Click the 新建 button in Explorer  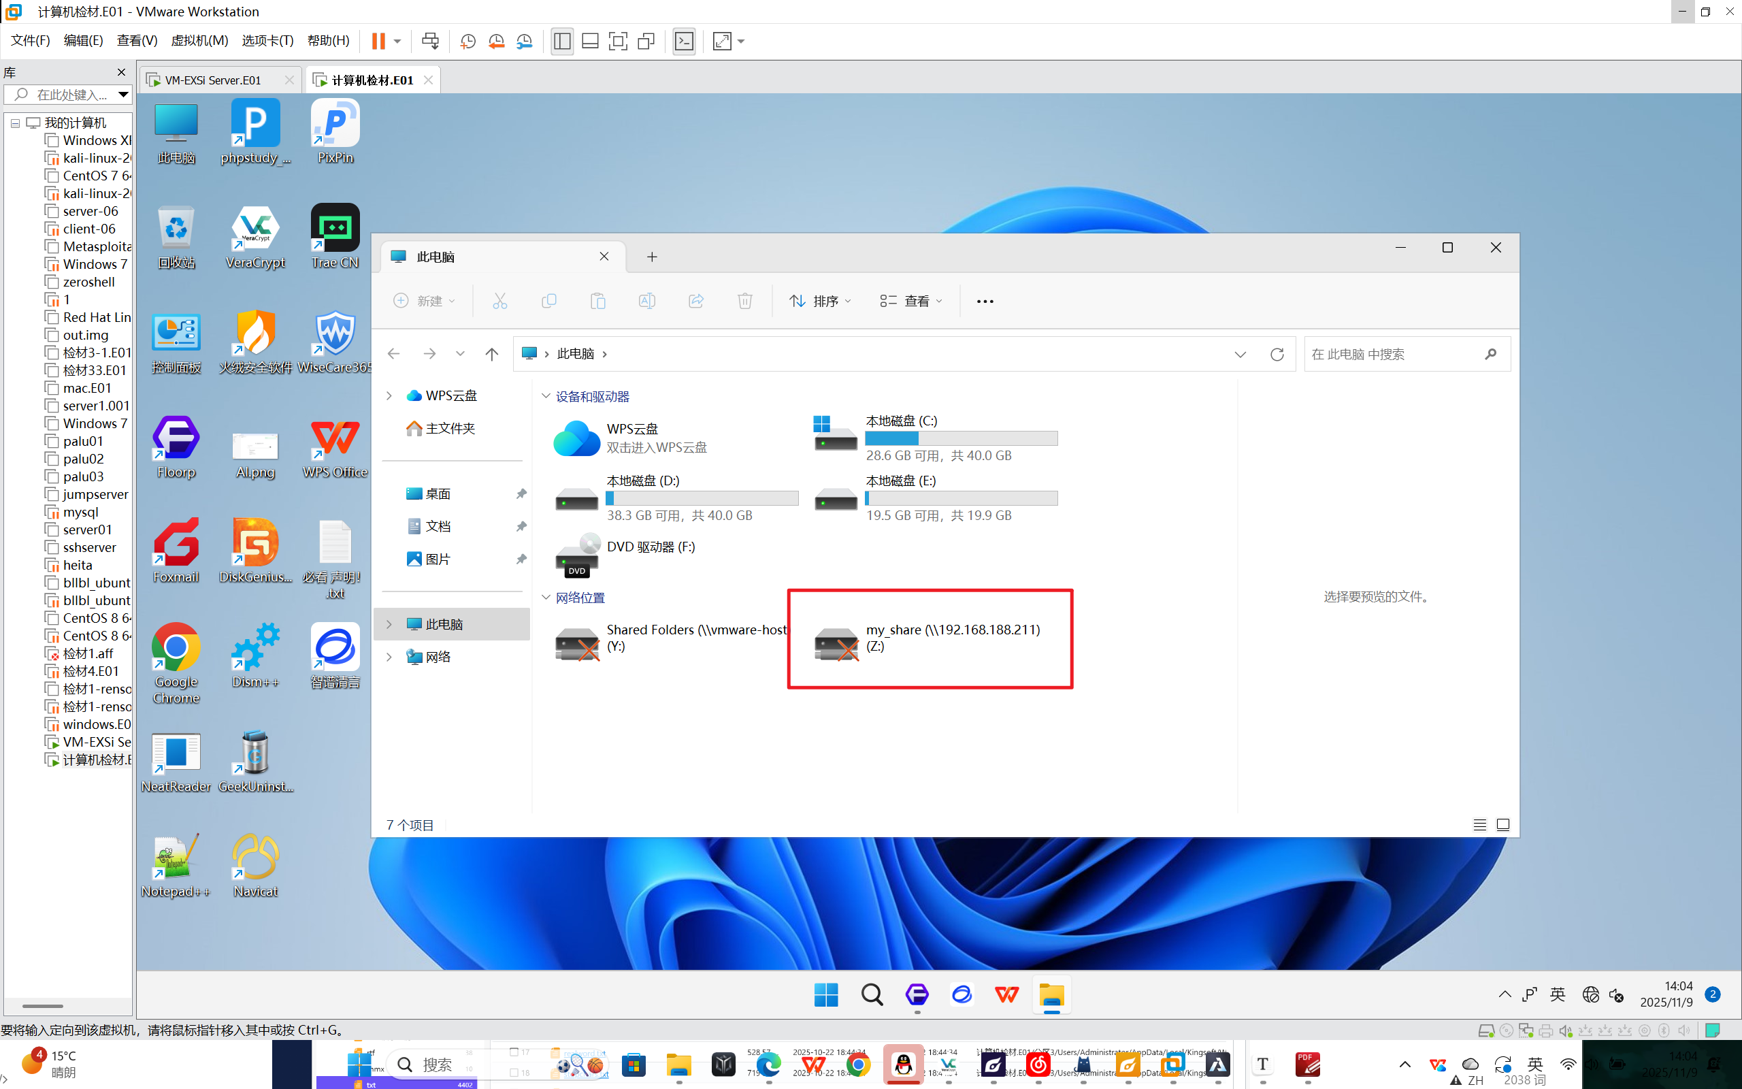click(x=425, y=301)
